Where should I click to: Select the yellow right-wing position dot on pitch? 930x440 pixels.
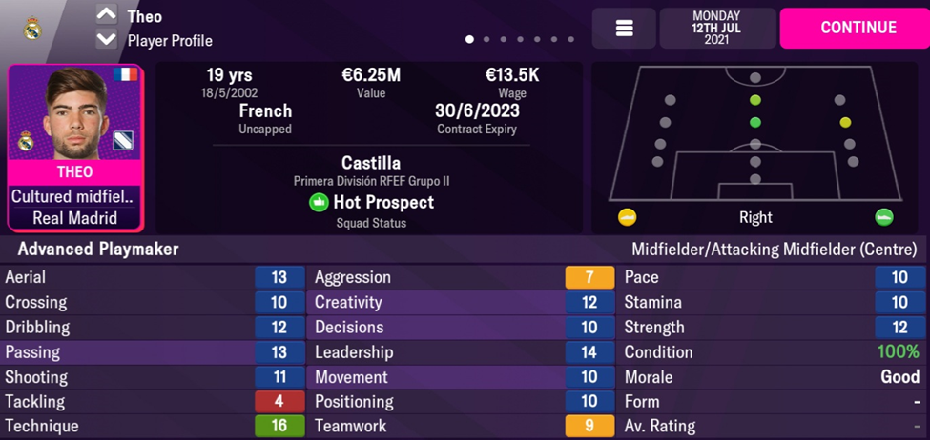(x=845, y=123)
